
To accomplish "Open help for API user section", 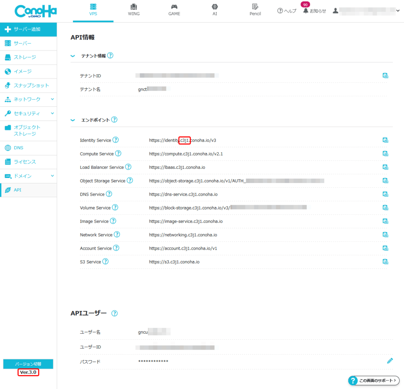I will coord(114,313).
